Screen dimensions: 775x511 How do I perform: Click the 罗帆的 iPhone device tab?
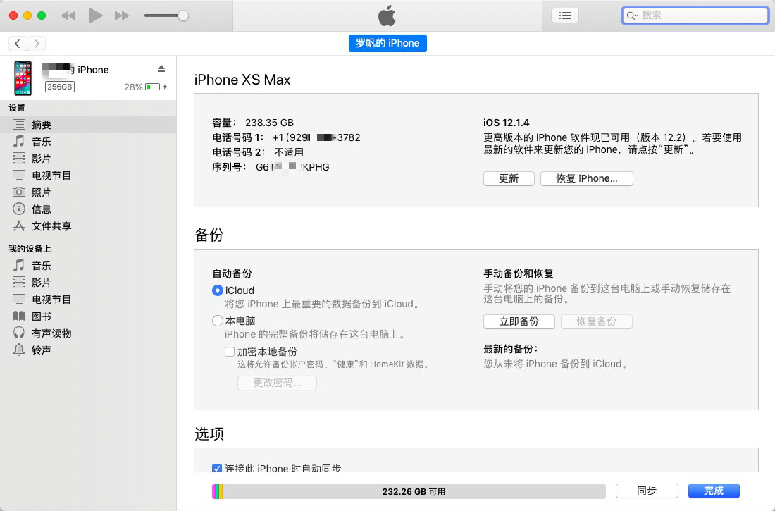pyautogui.click(x=387, y=43)
